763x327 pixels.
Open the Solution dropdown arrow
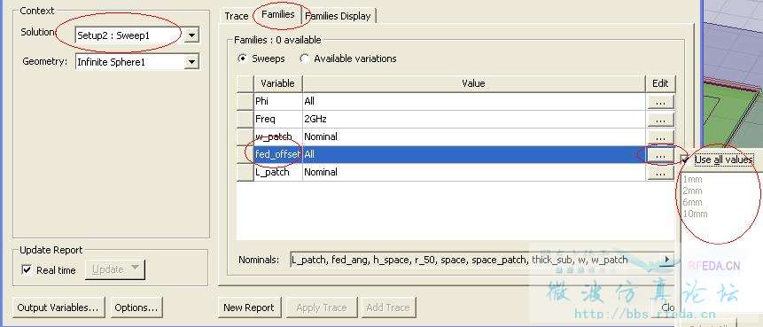click(192, 35)
